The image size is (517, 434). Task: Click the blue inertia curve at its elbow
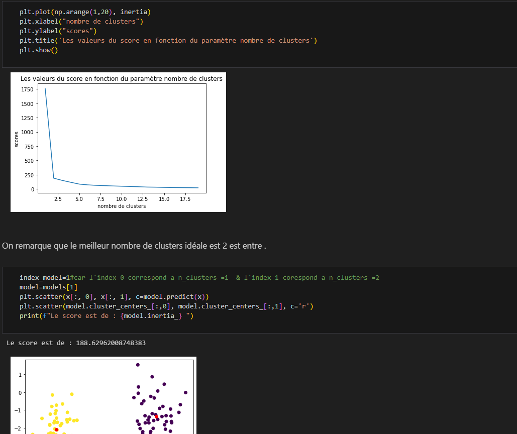coord(54,178)
